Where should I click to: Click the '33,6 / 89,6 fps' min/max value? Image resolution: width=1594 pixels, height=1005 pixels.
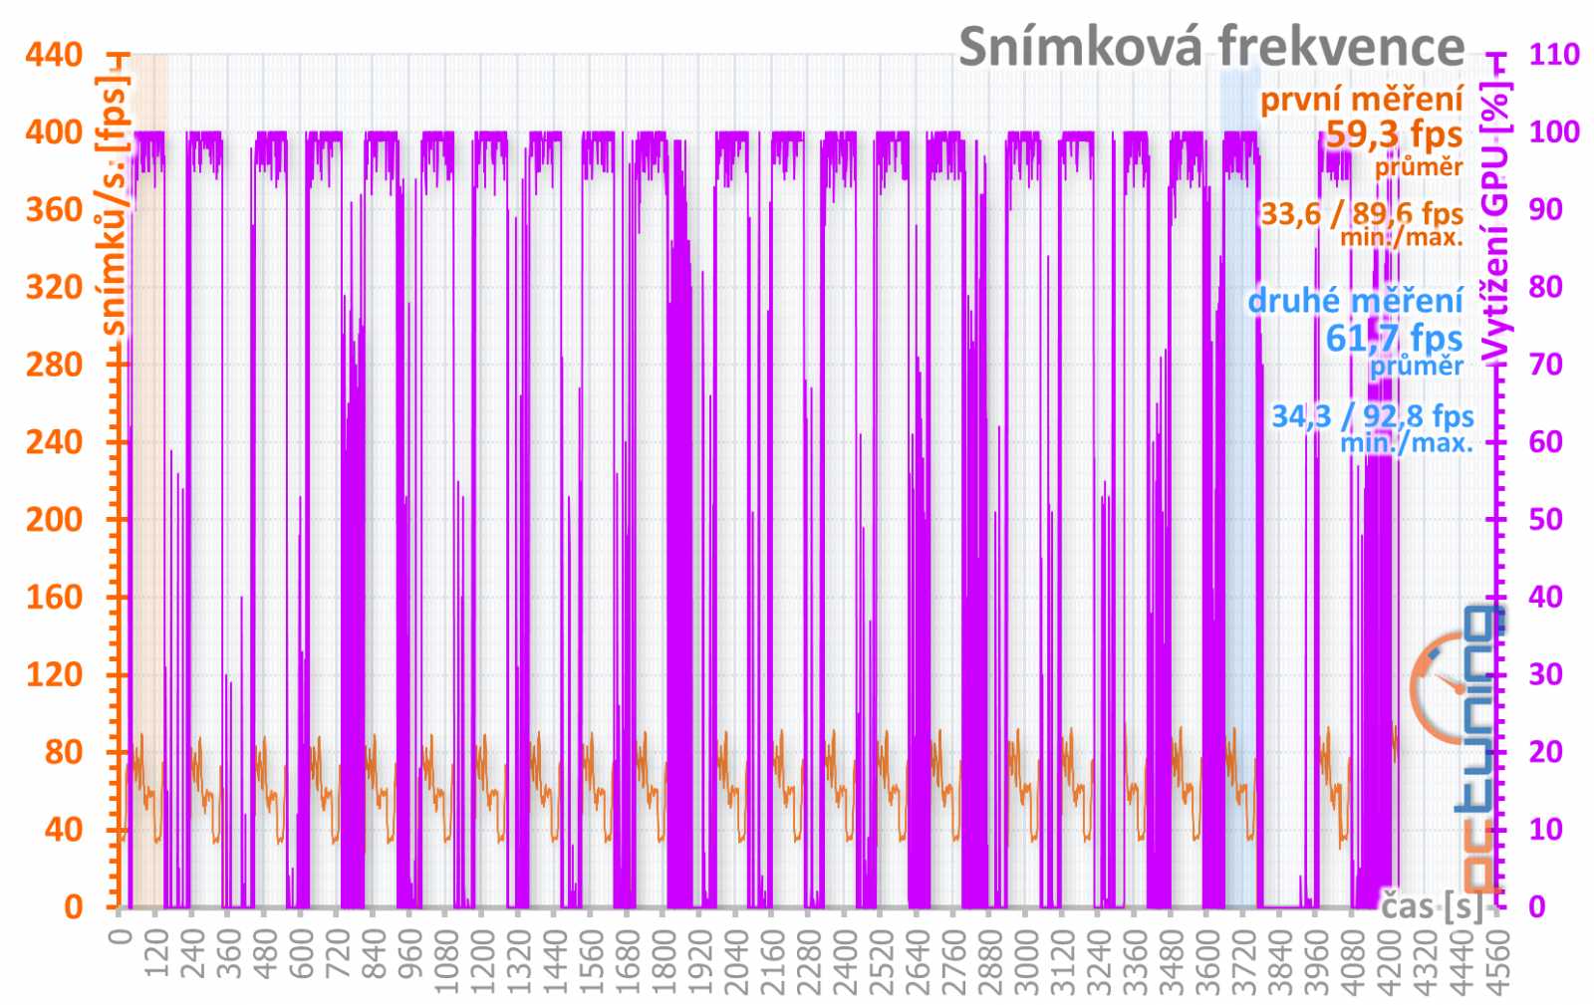(1362, 213)
